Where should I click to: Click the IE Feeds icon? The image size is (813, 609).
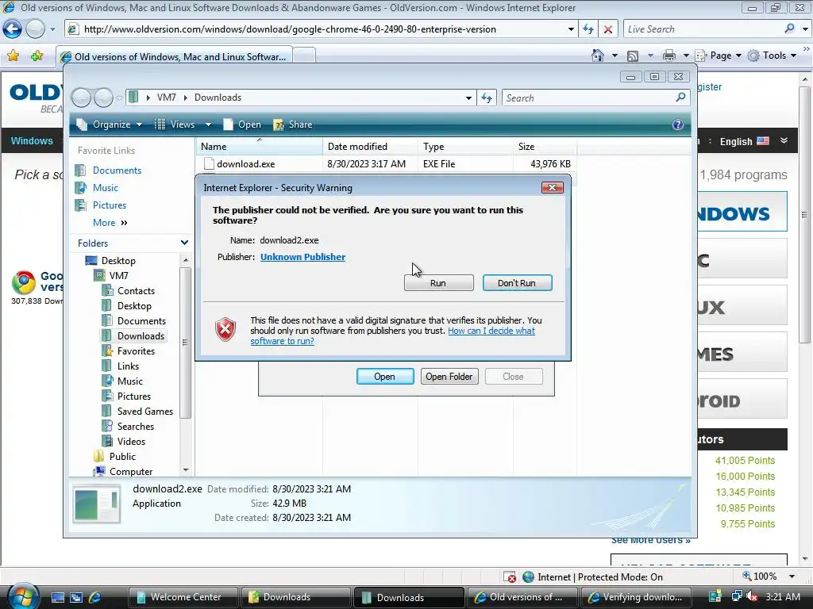[x=633, y=56]
